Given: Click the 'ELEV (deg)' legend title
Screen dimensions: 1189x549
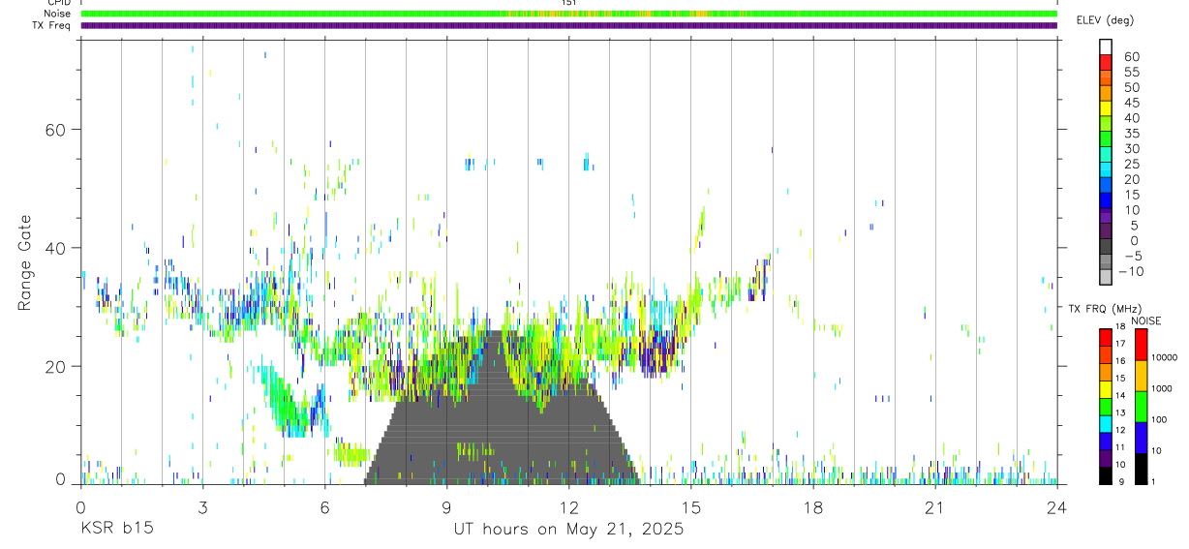Looking at the screenshot, I should [1105, 20].
